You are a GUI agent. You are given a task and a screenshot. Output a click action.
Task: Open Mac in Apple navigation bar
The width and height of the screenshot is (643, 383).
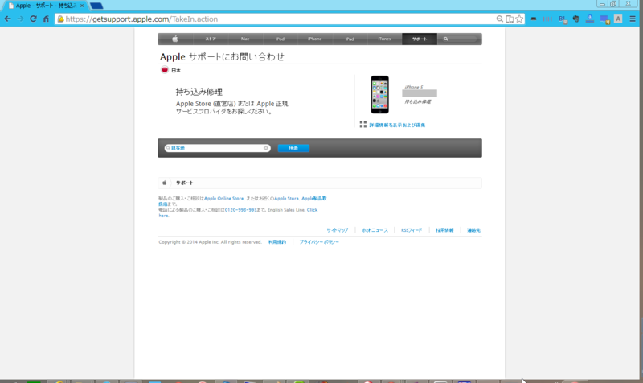pyautogui.click(x=245, y=39)
